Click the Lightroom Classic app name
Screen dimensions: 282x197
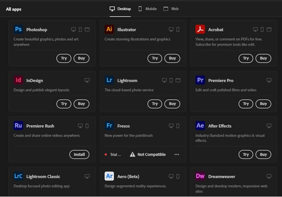click(43, 176)
